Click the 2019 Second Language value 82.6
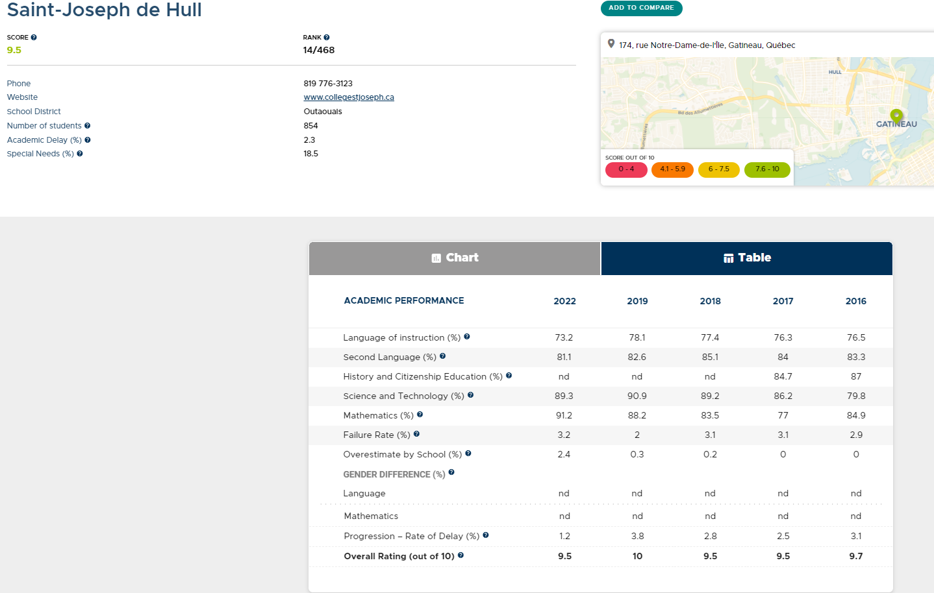Viewport: 934px width, 593px height. pyautogui.click(x=637, y=357)
